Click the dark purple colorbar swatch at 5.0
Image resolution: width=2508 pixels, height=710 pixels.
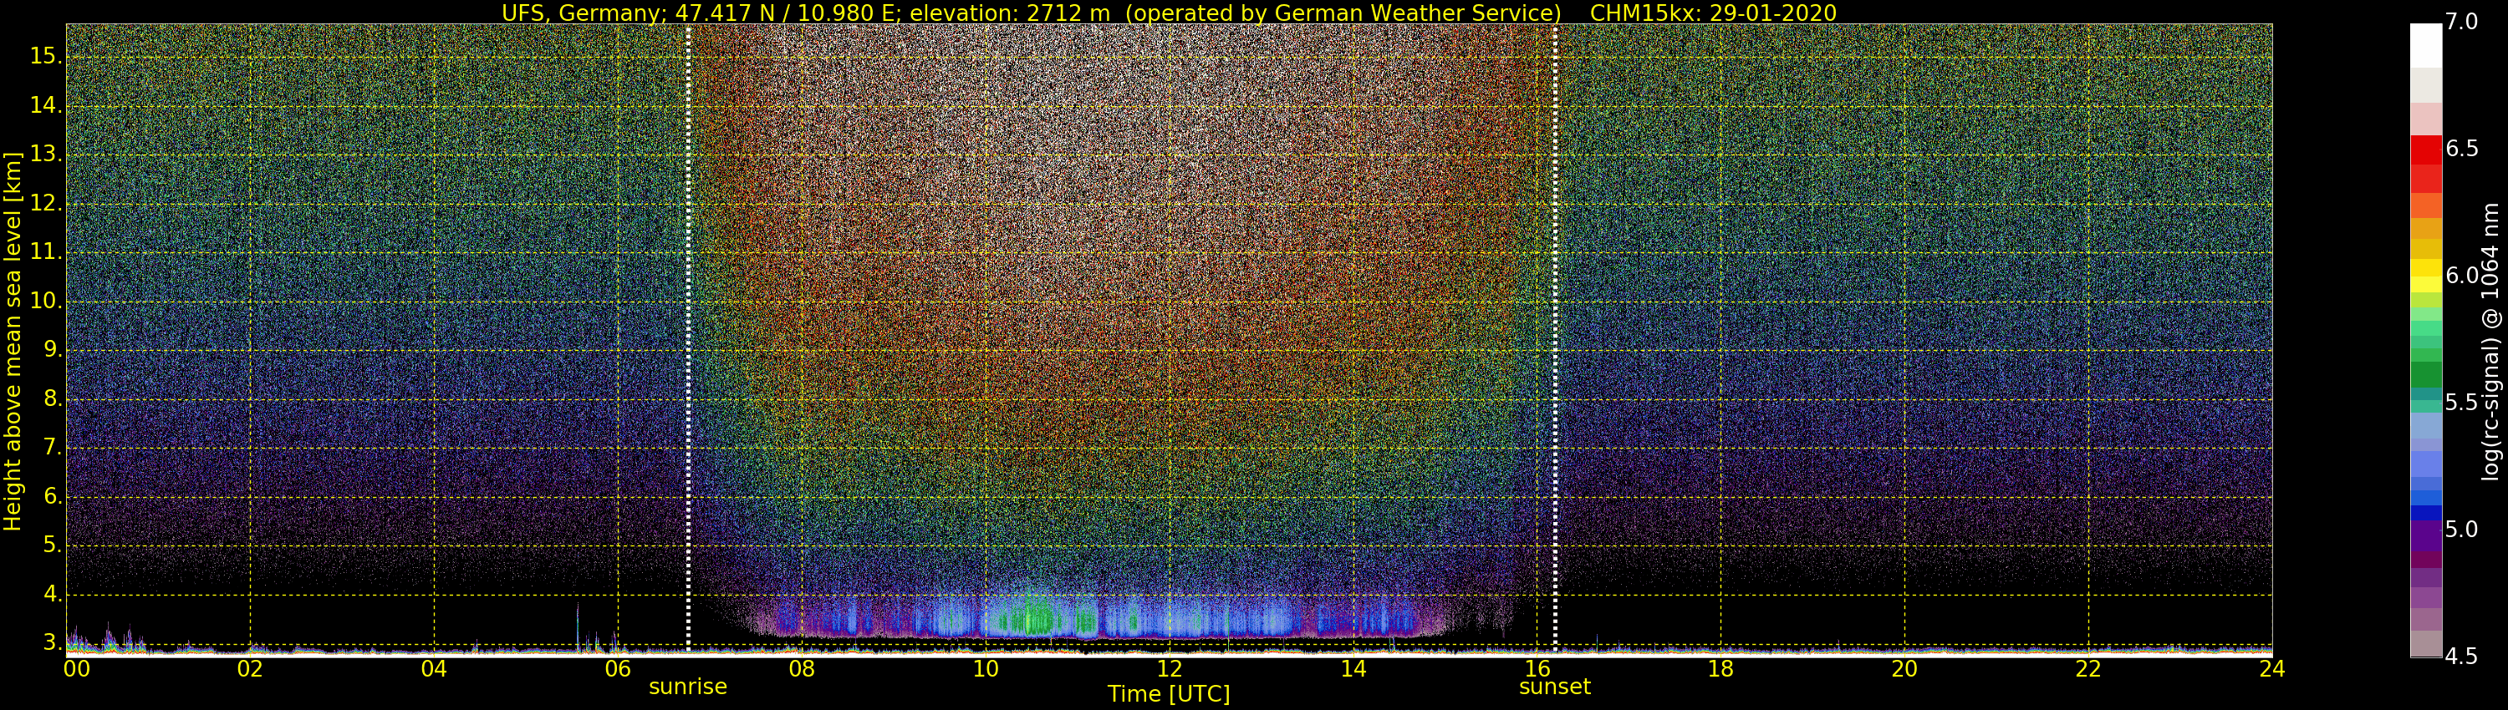(2425, 536)
